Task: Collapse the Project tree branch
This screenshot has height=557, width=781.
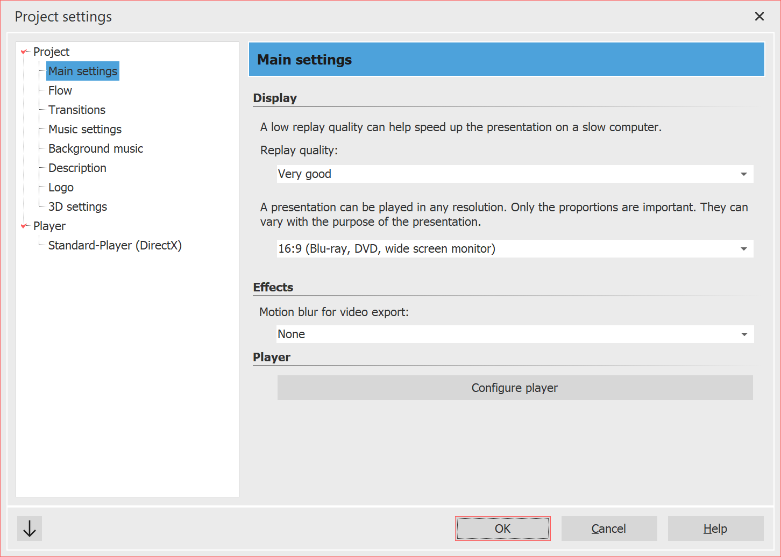Action: [24, 52]
